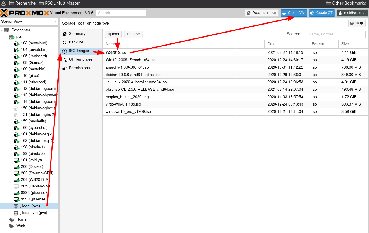369x233 pixels.
Task: Open the PSQL MultiMaster bookmark folder
Action: [x=59, y=3]
